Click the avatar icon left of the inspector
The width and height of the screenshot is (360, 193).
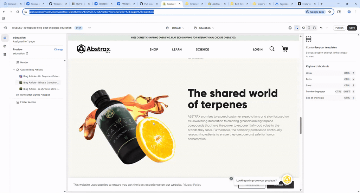290,28
